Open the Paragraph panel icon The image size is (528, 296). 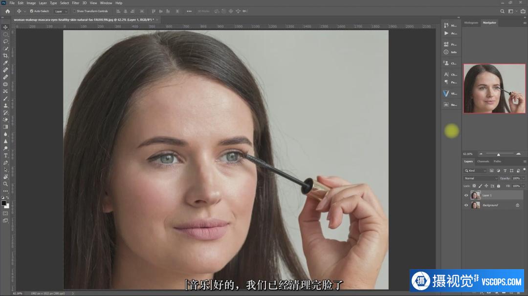point(446,82)
